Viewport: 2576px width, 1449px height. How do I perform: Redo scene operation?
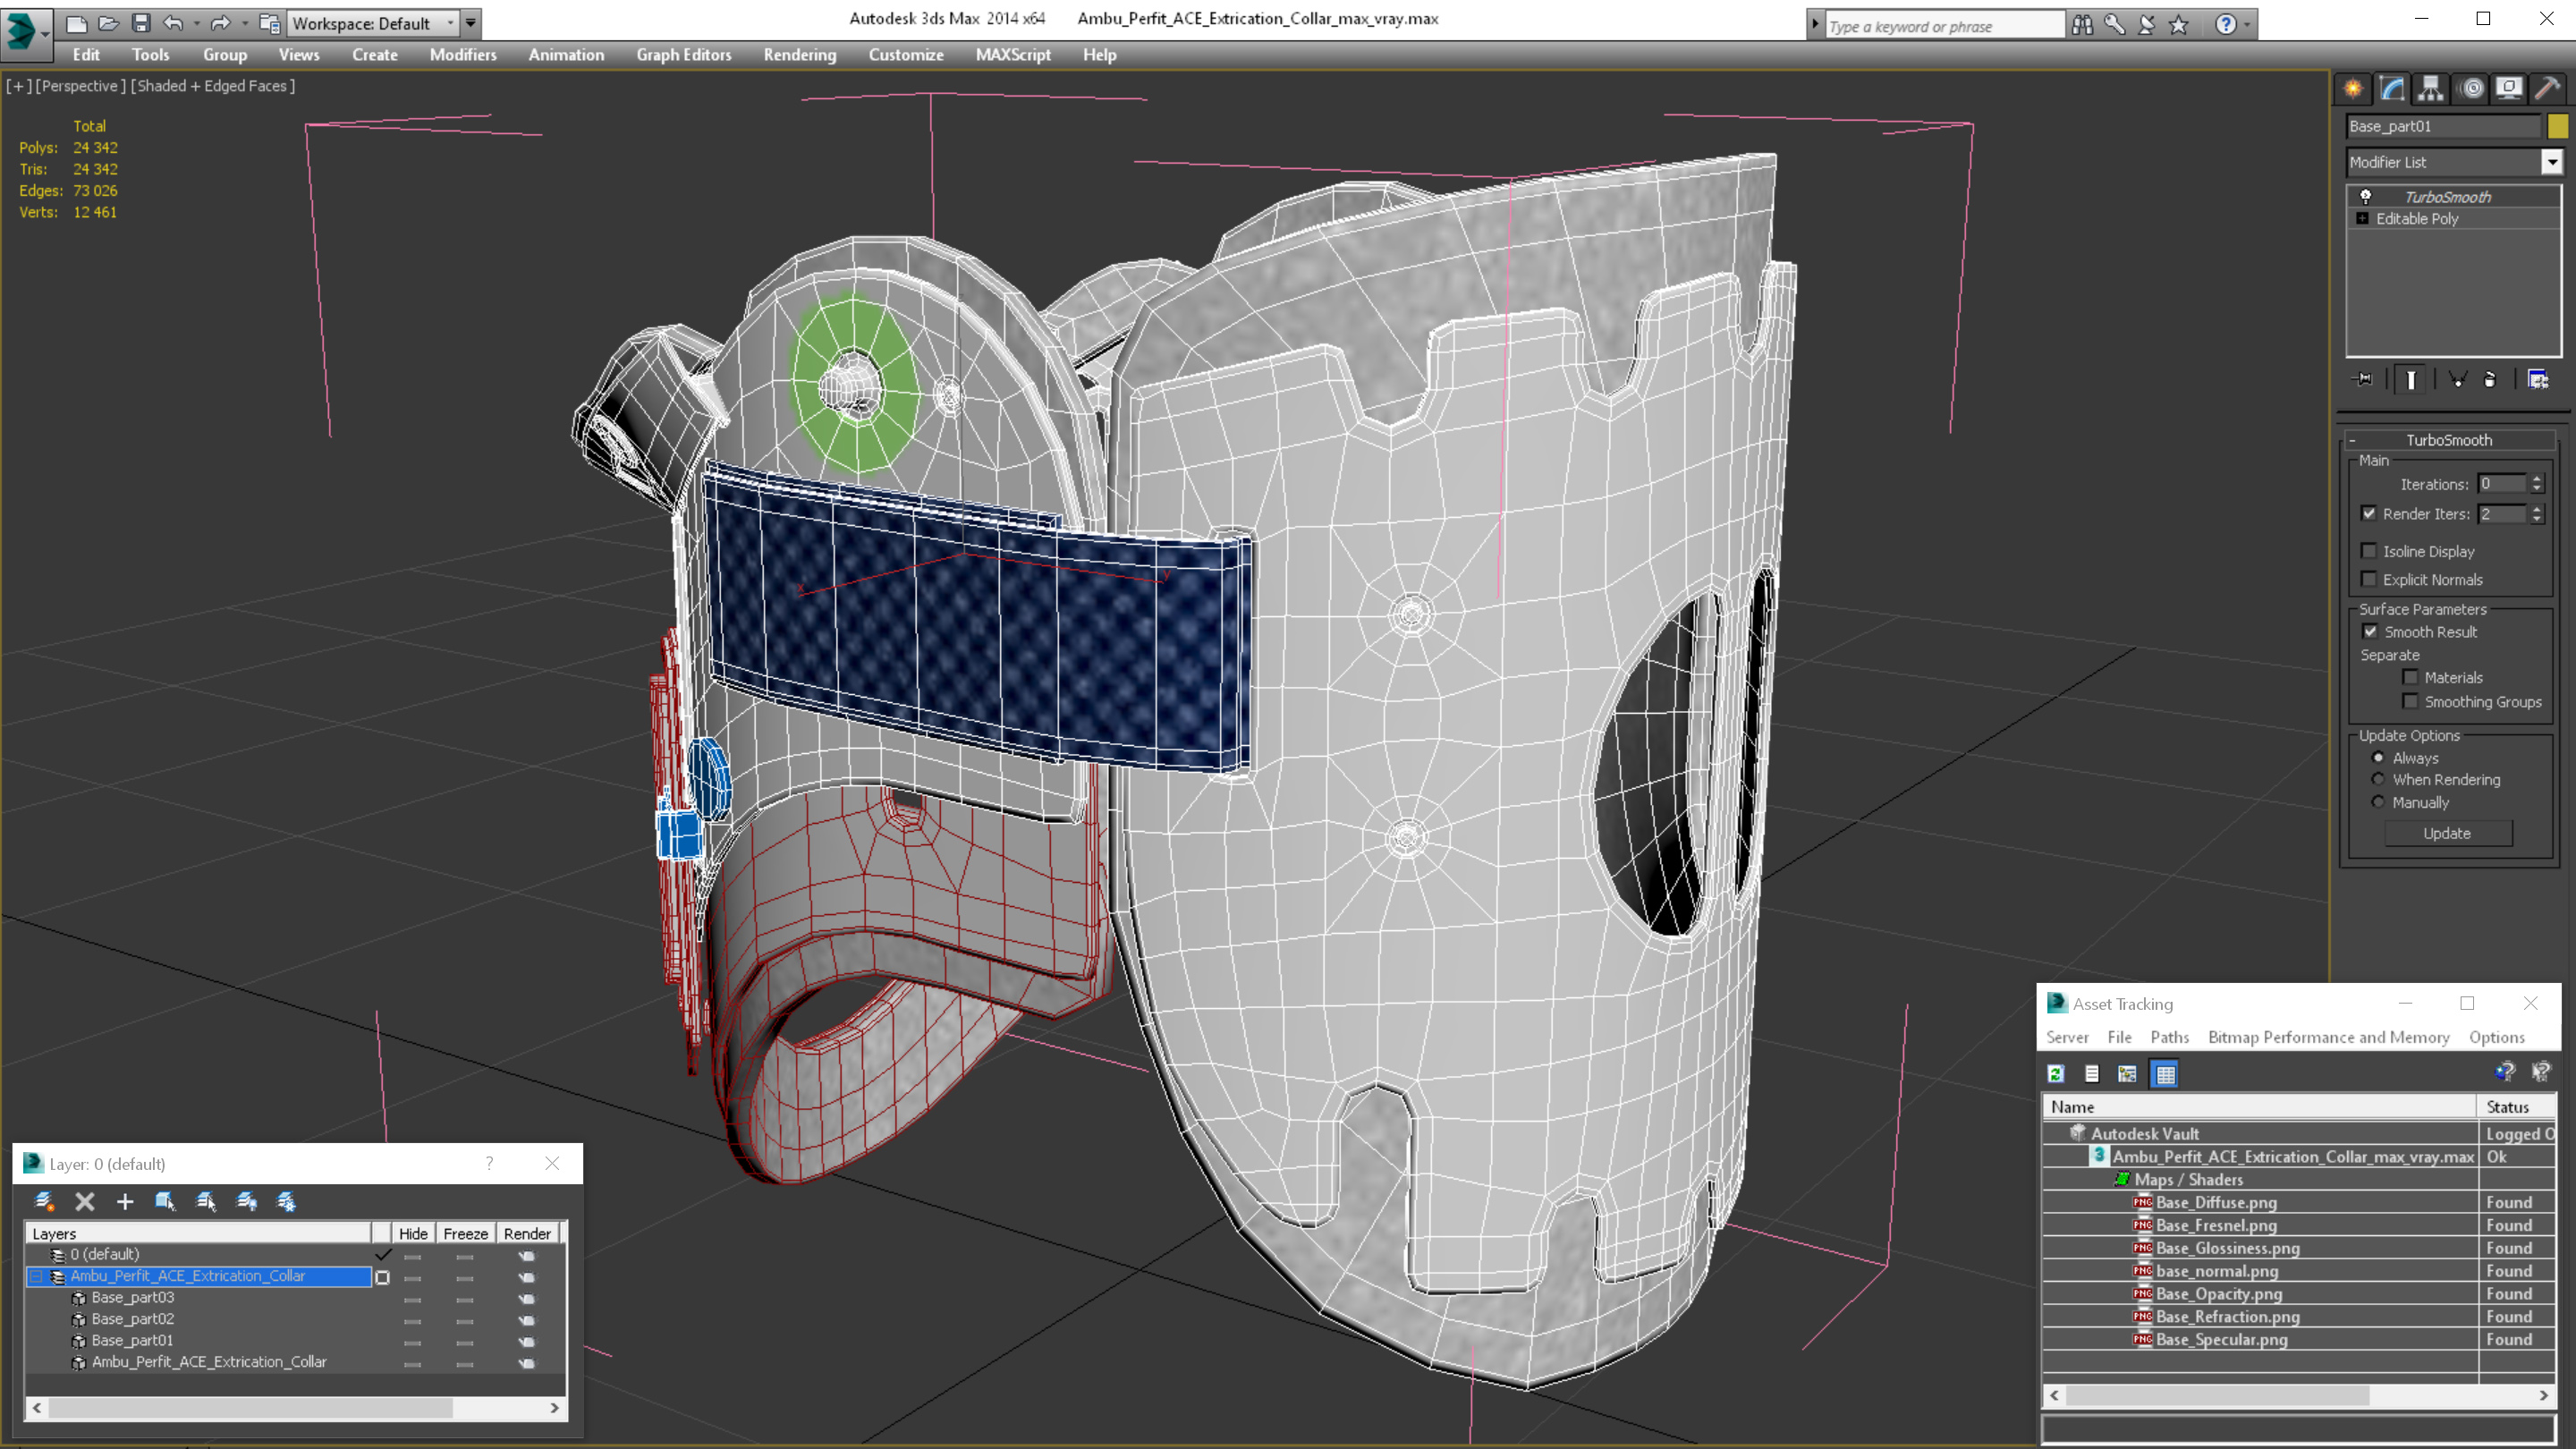click(220, 23)
